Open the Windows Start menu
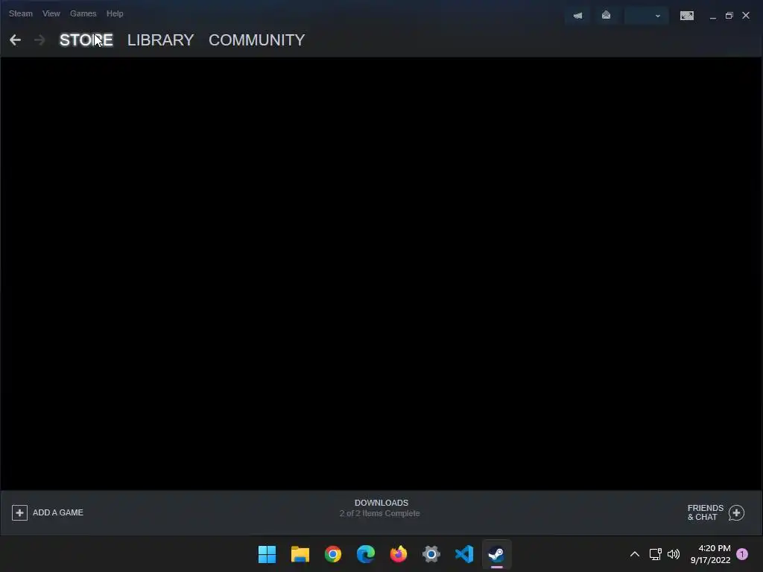 tap(267, 554)
